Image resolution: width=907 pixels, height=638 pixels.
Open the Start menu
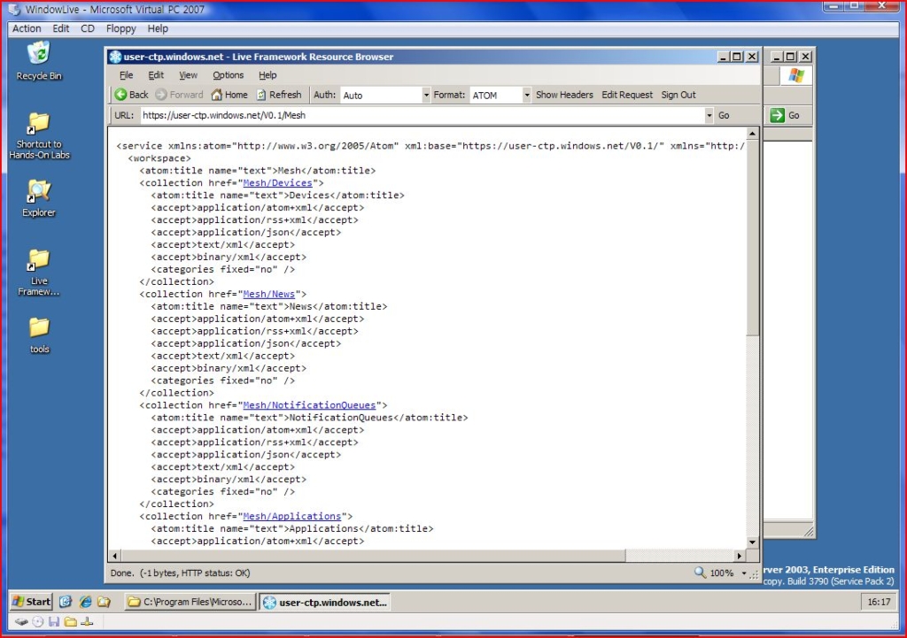coord(32,602)
